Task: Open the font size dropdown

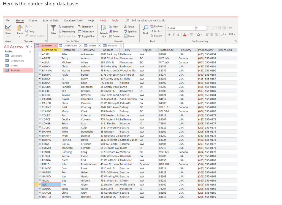Action: click(x=205, y=28)
